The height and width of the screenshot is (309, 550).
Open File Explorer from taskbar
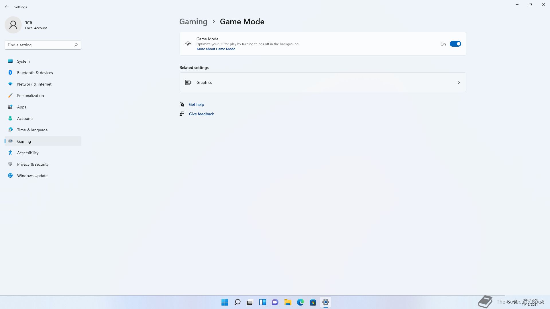coord(288,302)
